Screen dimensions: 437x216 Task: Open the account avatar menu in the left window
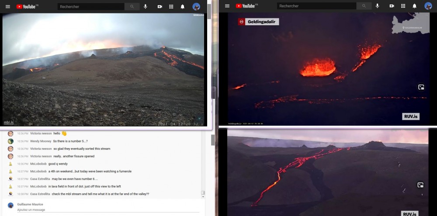[x=196, y=7]
